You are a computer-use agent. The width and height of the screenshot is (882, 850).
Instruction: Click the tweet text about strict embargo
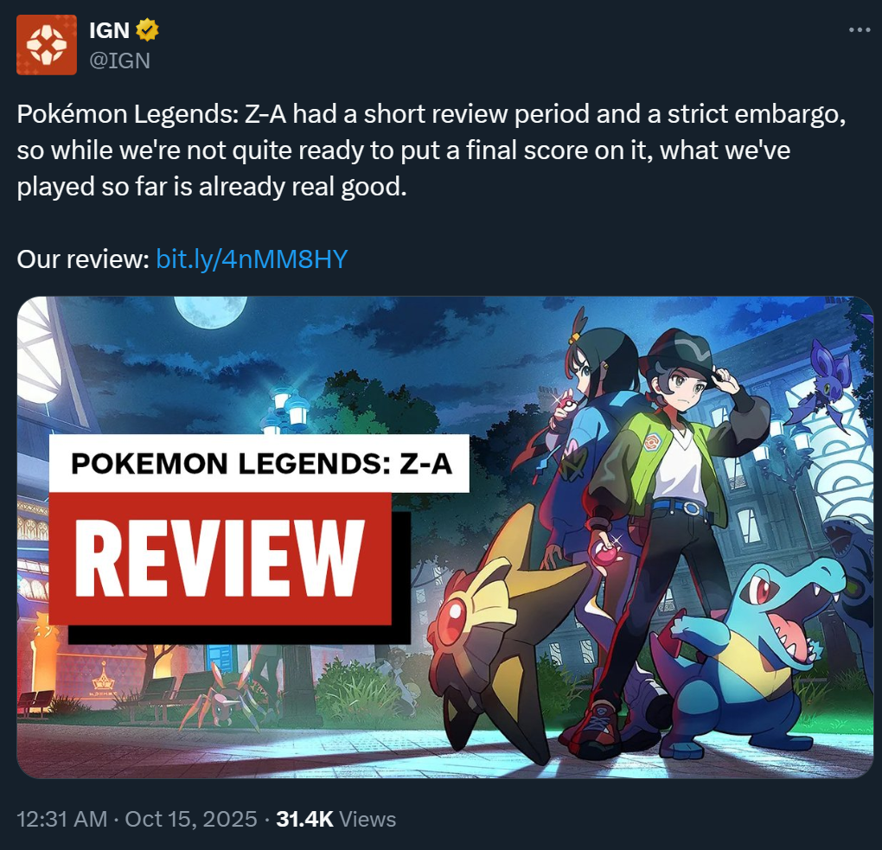[x=431, y=150]
